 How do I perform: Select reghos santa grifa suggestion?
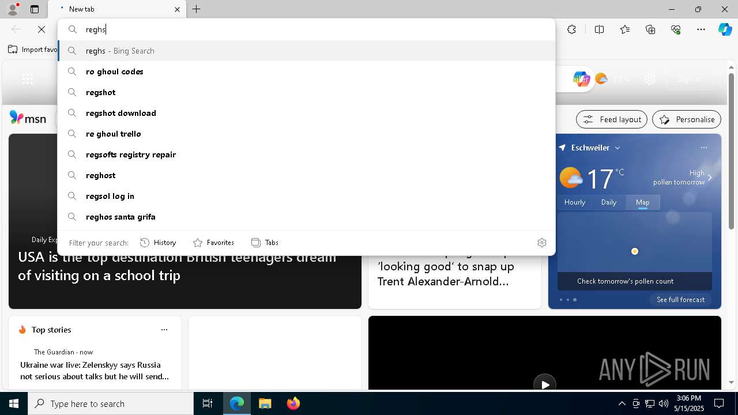(306, 217)
